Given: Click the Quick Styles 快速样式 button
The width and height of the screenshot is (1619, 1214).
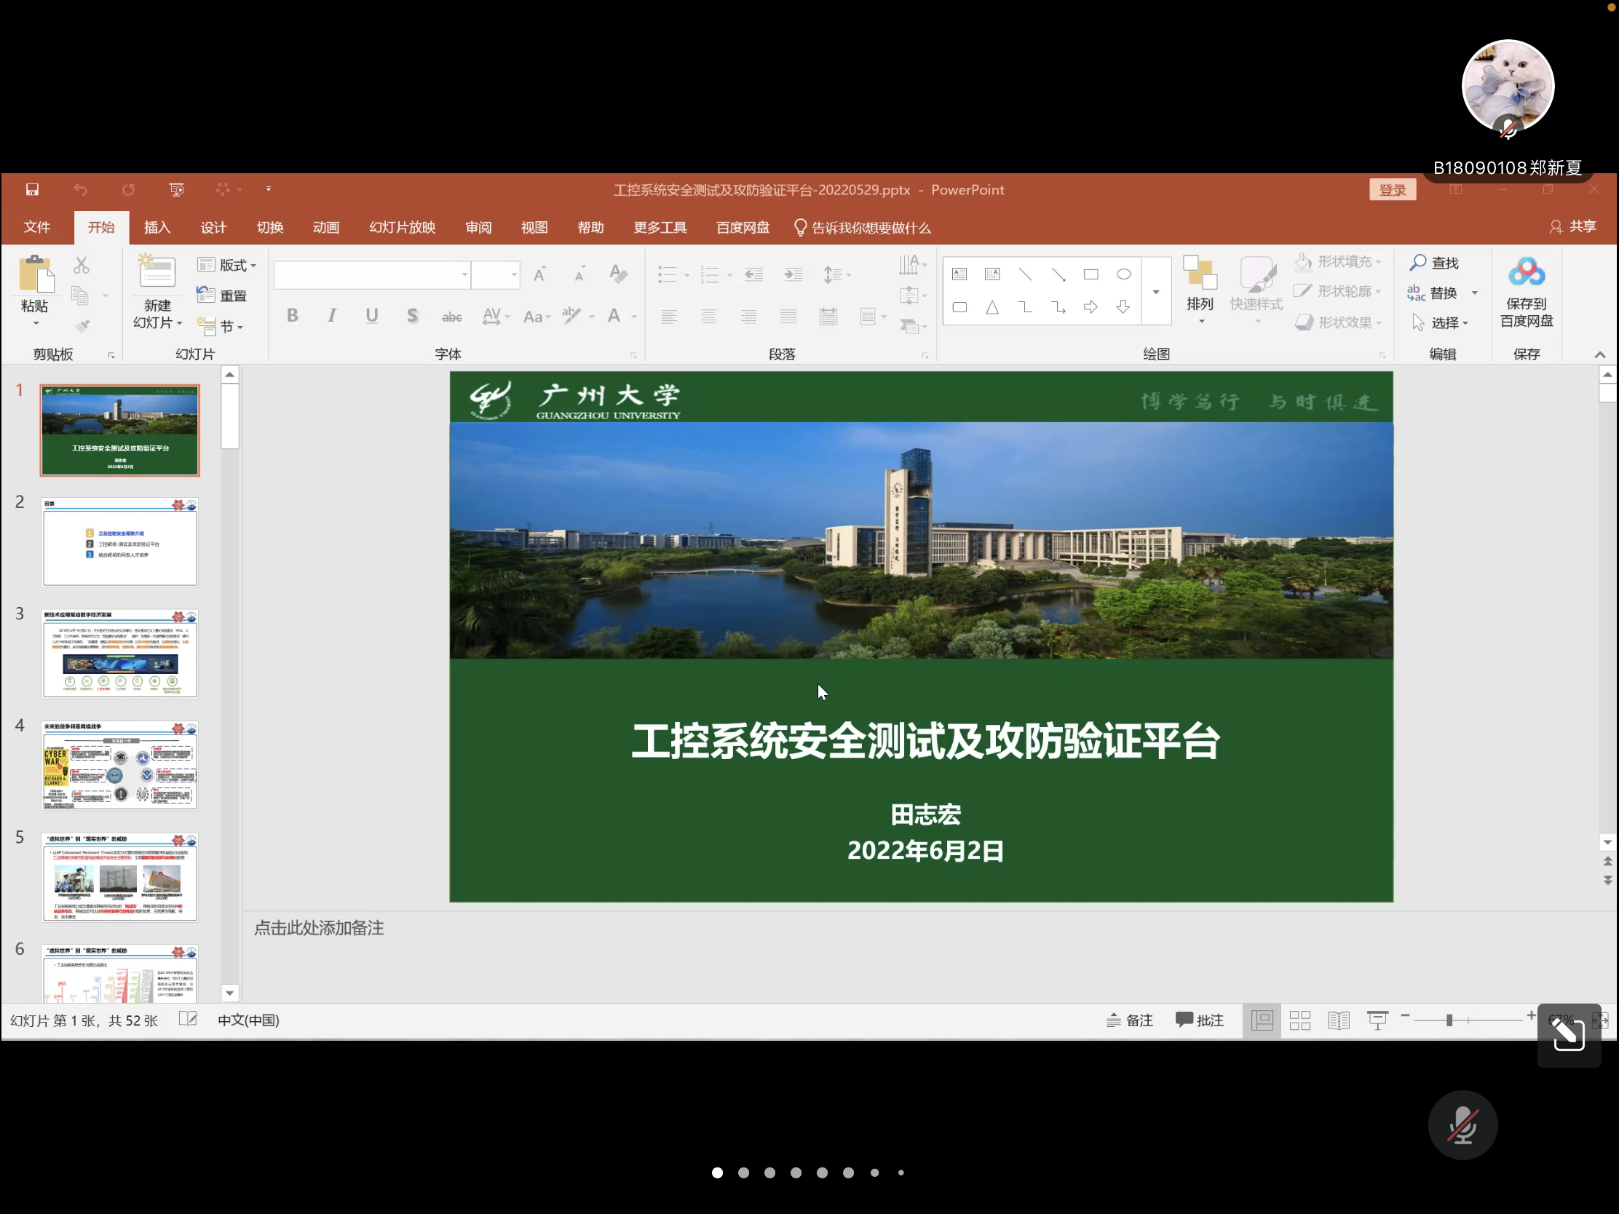Looking at the screenshot, I should [1256, 290].
